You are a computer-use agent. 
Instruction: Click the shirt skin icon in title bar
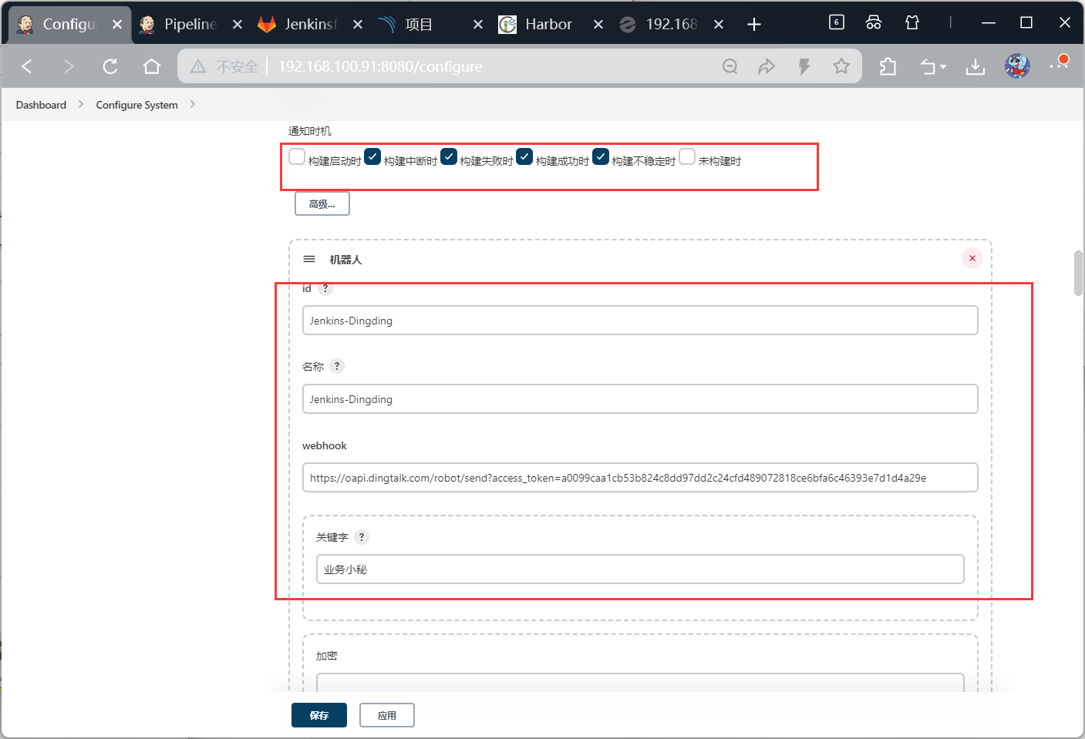[x=912, y=22]
